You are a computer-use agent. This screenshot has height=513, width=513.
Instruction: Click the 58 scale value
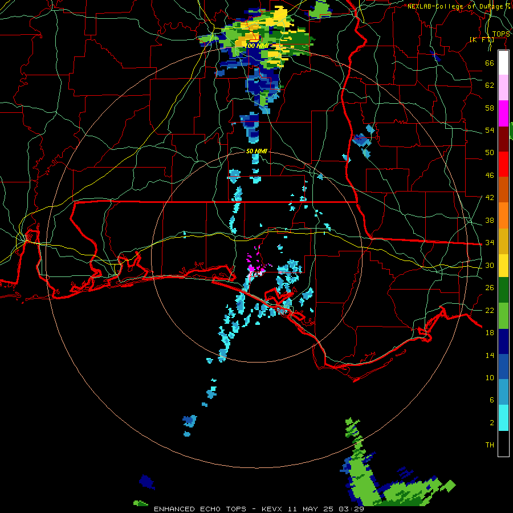[x=490, y=108]
